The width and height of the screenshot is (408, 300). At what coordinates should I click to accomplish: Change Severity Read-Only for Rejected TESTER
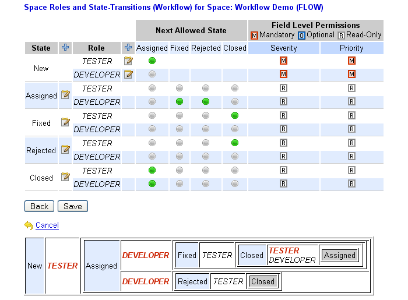(x=283, y=143)
